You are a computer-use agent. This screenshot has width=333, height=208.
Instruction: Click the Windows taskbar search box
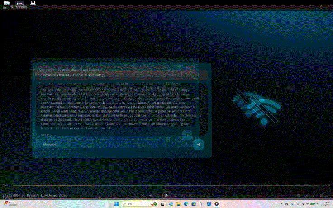coord(135,204)
